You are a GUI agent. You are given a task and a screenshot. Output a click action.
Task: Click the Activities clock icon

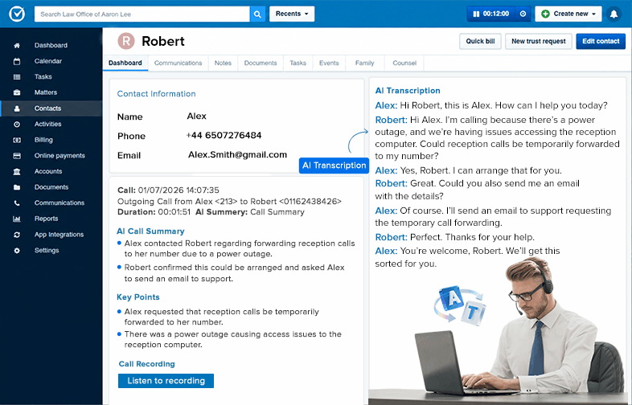(x=17, y=124)
